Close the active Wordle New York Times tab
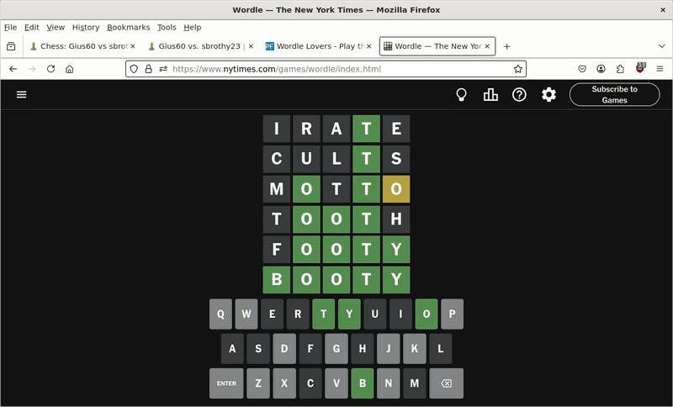Image resolution: width=673 pixels, height=407 pixels. click(487, 46)
